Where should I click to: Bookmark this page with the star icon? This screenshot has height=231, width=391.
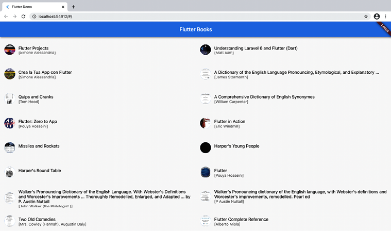[x=366, y=16]
